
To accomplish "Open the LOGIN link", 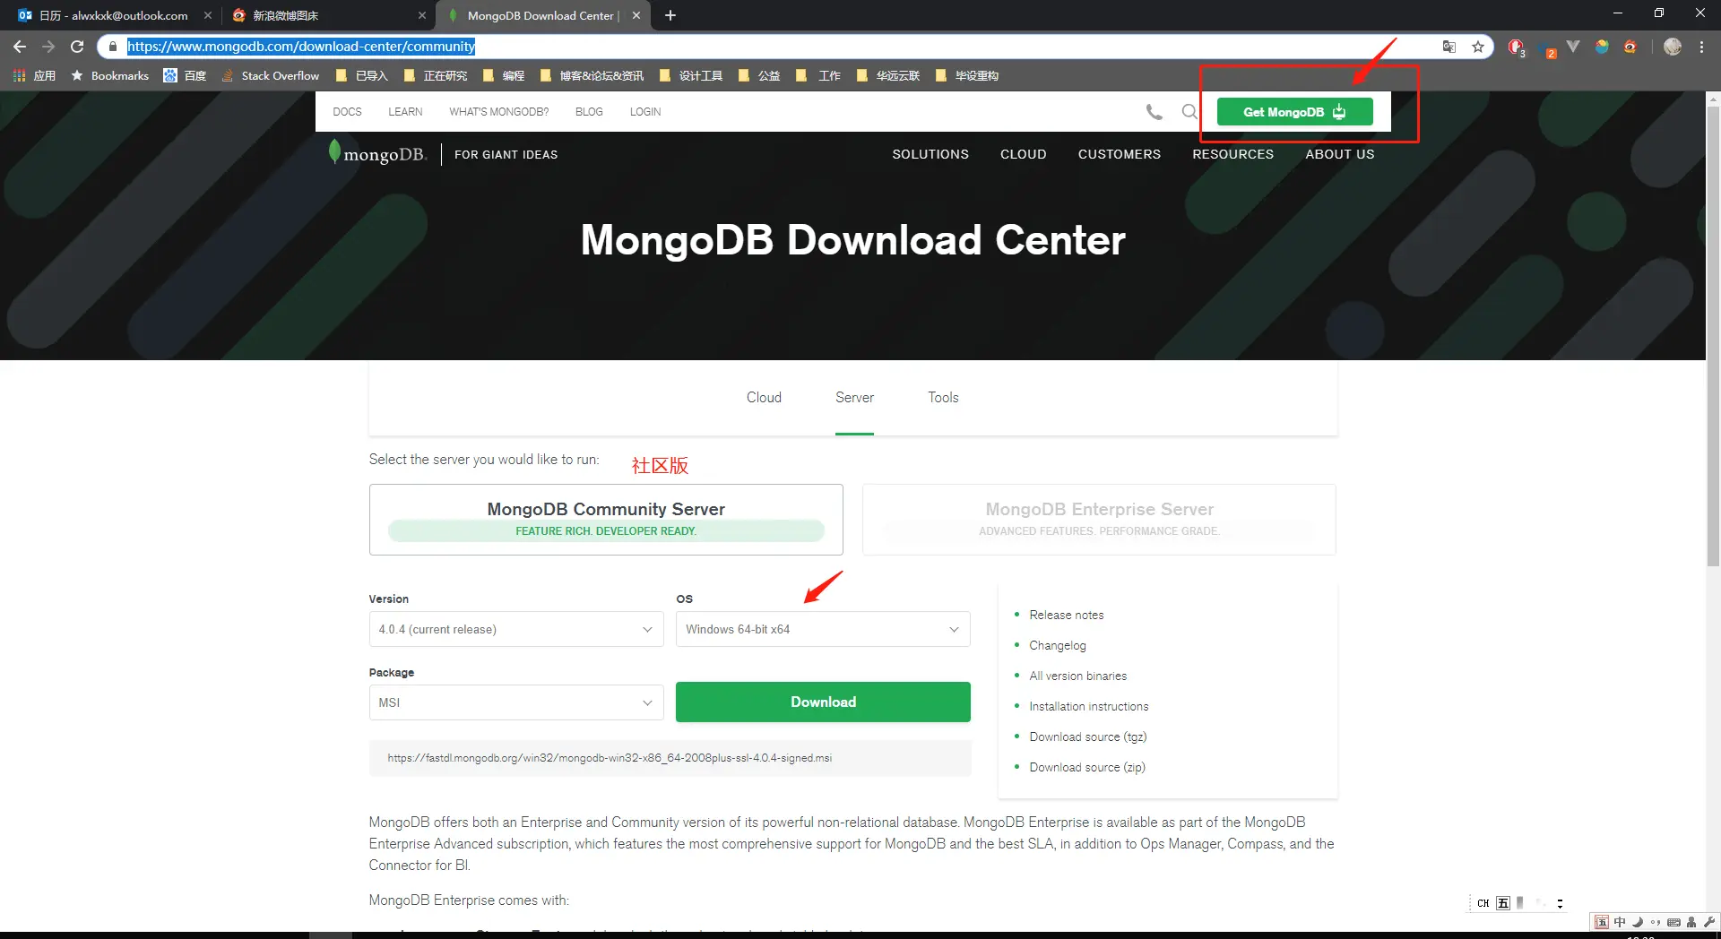I will pos(645,112).
